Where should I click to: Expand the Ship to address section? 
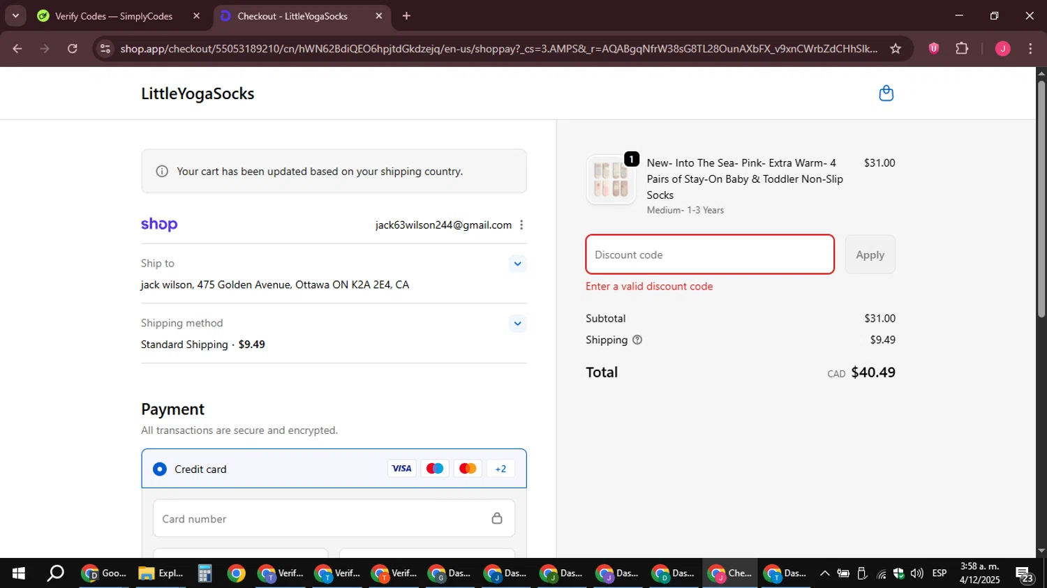(x=517, y=264)
